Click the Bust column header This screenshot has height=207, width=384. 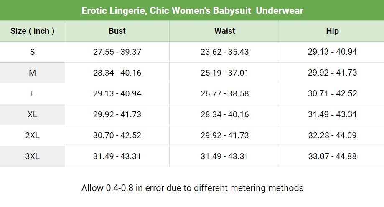tap(117, 31)
